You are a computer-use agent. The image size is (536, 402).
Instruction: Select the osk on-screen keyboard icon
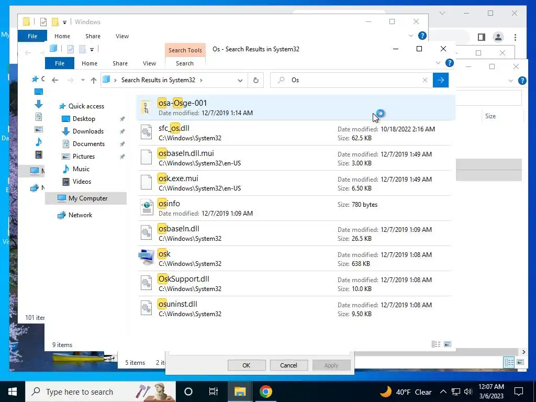point(147,258)
